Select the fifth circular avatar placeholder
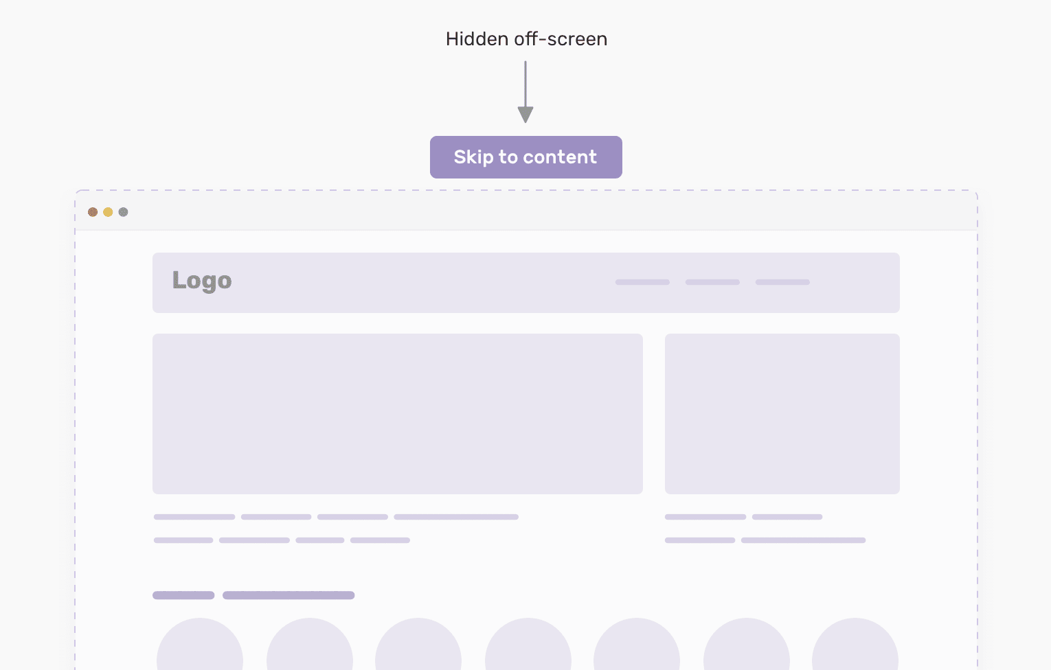Screen dimensions: 1051x670 point(637,645)
